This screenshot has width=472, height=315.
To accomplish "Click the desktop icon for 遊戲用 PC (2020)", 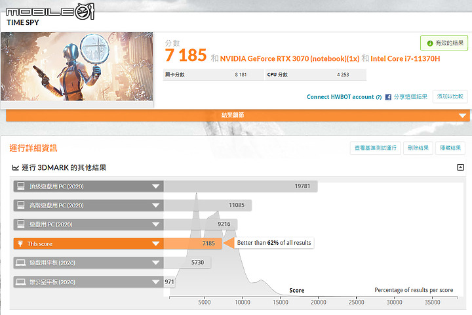I will pyautogui.click(x=21, y=224).
